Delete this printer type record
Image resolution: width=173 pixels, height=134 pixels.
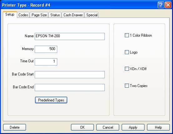(x=15, y=127)
